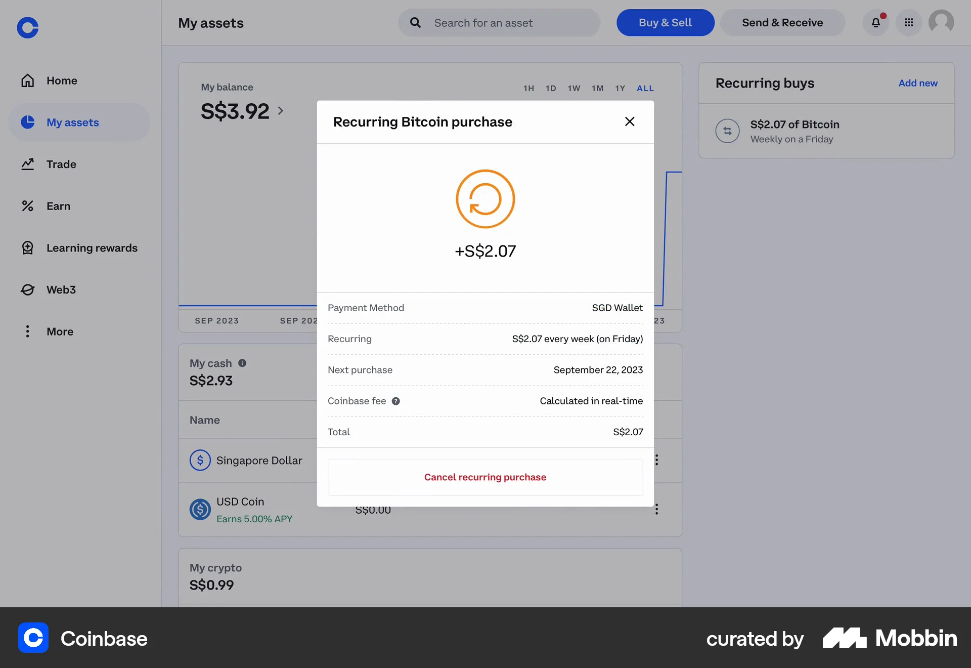The height and width of the screenshot is (668, 971).
Task: Open the Coinbase logo homepage
Action: (x=27, y=28)
